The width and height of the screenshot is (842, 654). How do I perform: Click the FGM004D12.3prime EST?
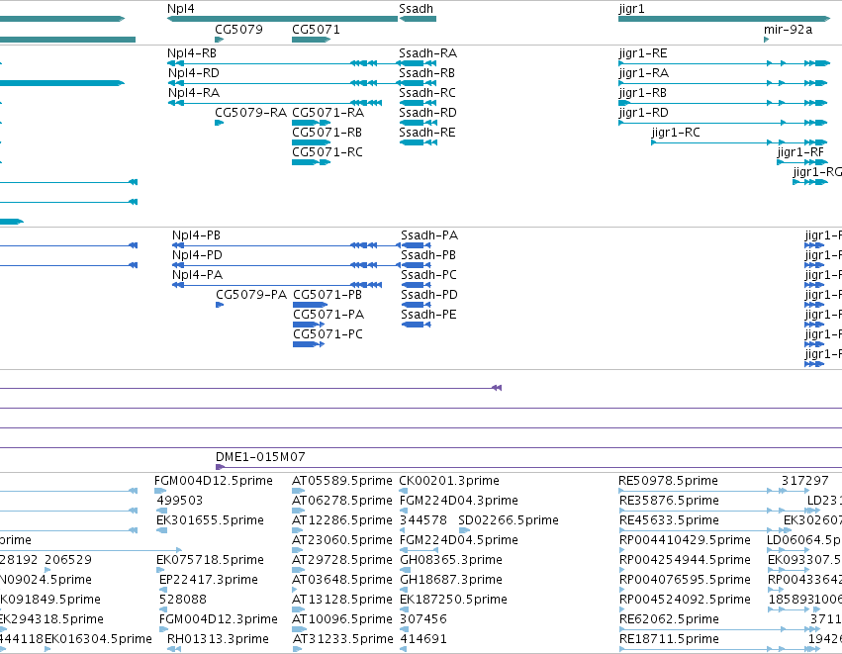[x=219, y=619]
